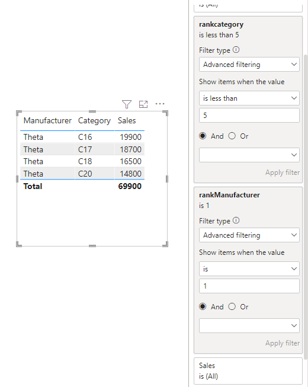Image resolution: width=308 pixels, height=387 pixels.
Task: Open empty second condition dropdown in rankcategory
Action: pos(249,155)
